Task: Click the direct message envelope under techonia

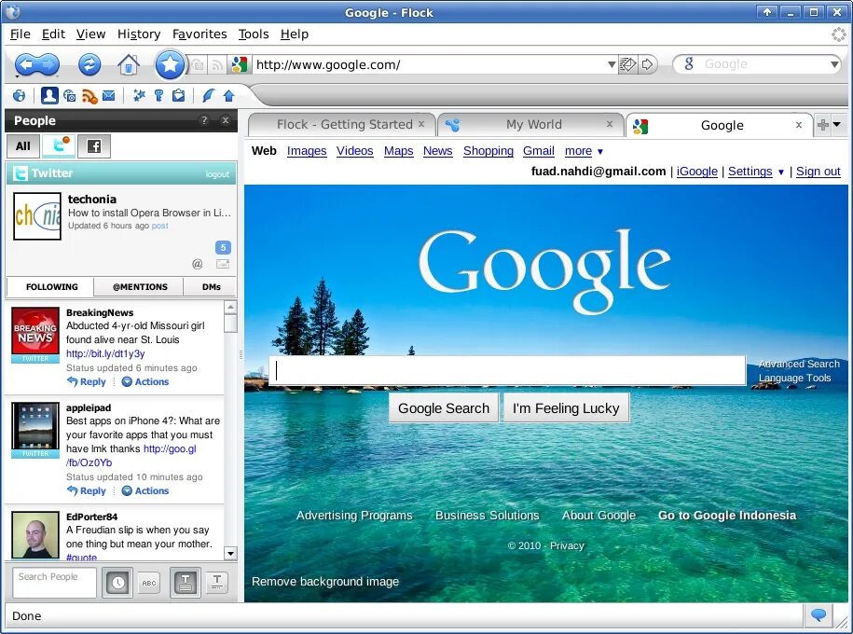Action: click(223, 264)
